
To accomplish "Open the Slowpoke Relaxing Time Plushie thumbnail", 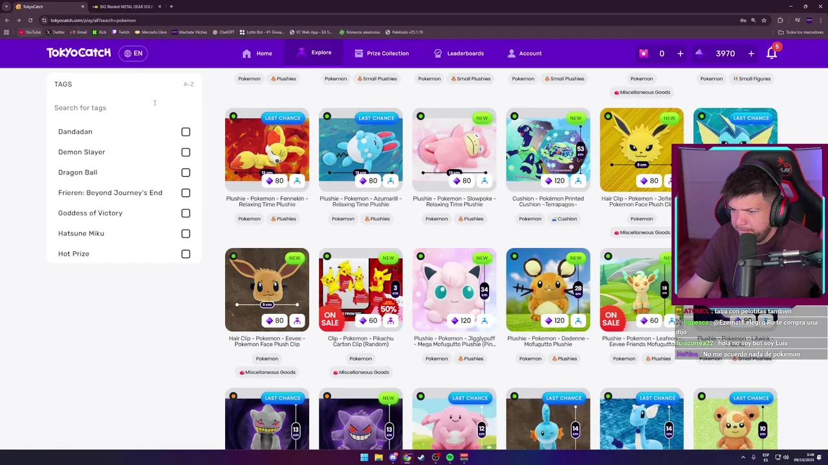I will (454, 150).
